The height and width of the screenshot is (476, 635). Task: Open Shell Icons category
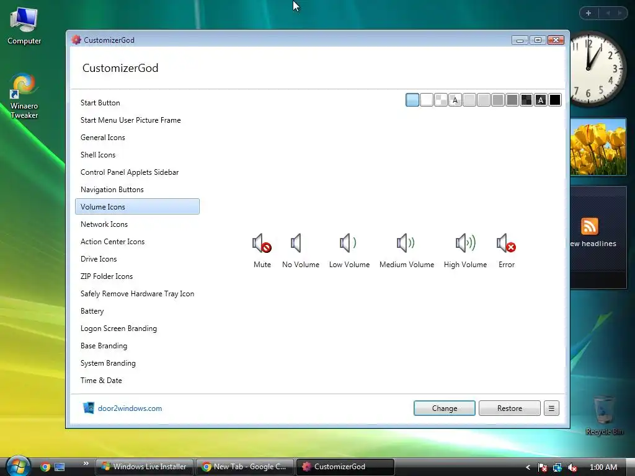137,155
